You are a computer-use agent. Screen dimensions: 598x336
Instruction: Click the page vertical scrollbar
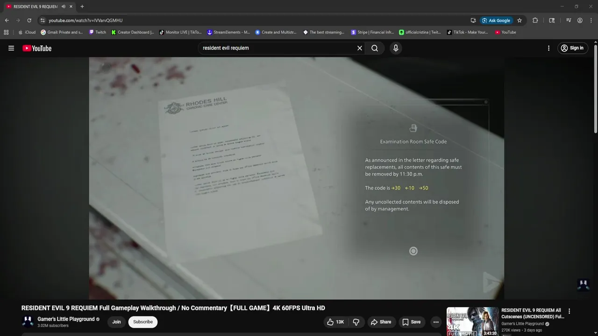pos(595,89)
